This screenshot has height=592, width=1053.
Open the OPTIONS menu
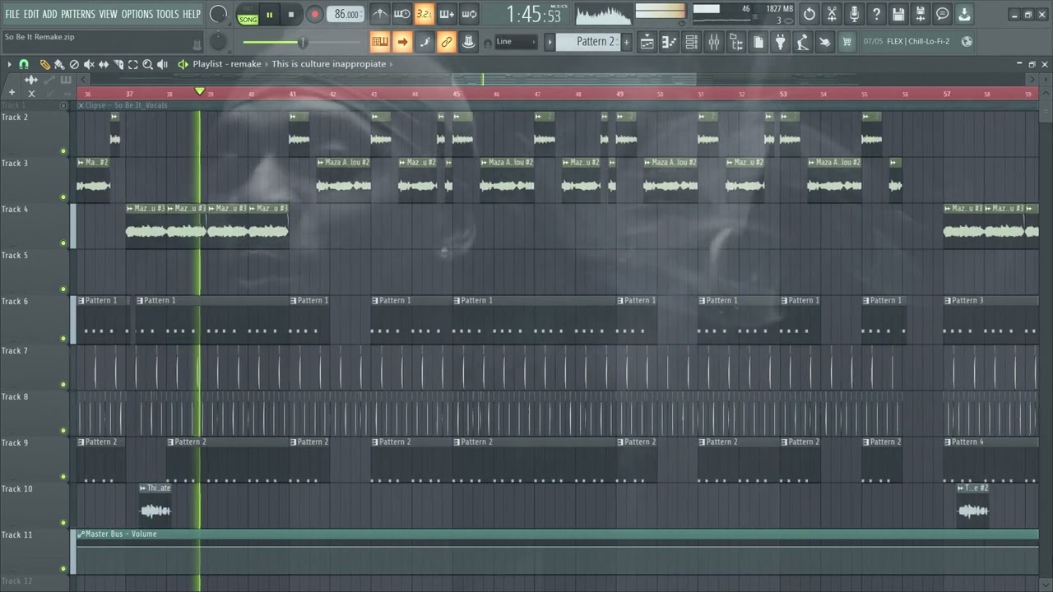click(x=137, y=14)
